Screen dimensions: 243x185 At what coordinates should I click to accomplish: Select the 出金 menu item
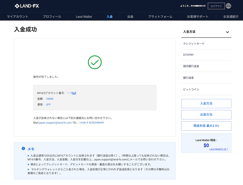[x=130, y=17]
